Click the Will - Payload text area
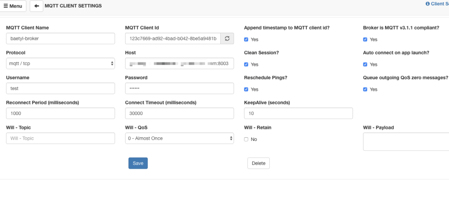The height and width of the screenshot is (204, 449). coord(406,142)
